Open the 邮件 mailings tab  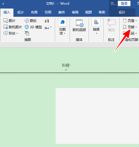click(62, 12)
